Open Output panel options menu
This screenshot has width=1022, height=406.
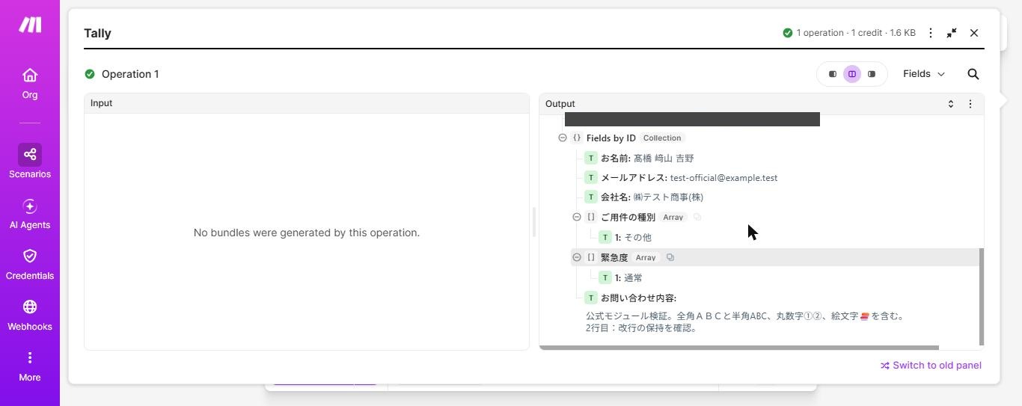click(970, 104)
